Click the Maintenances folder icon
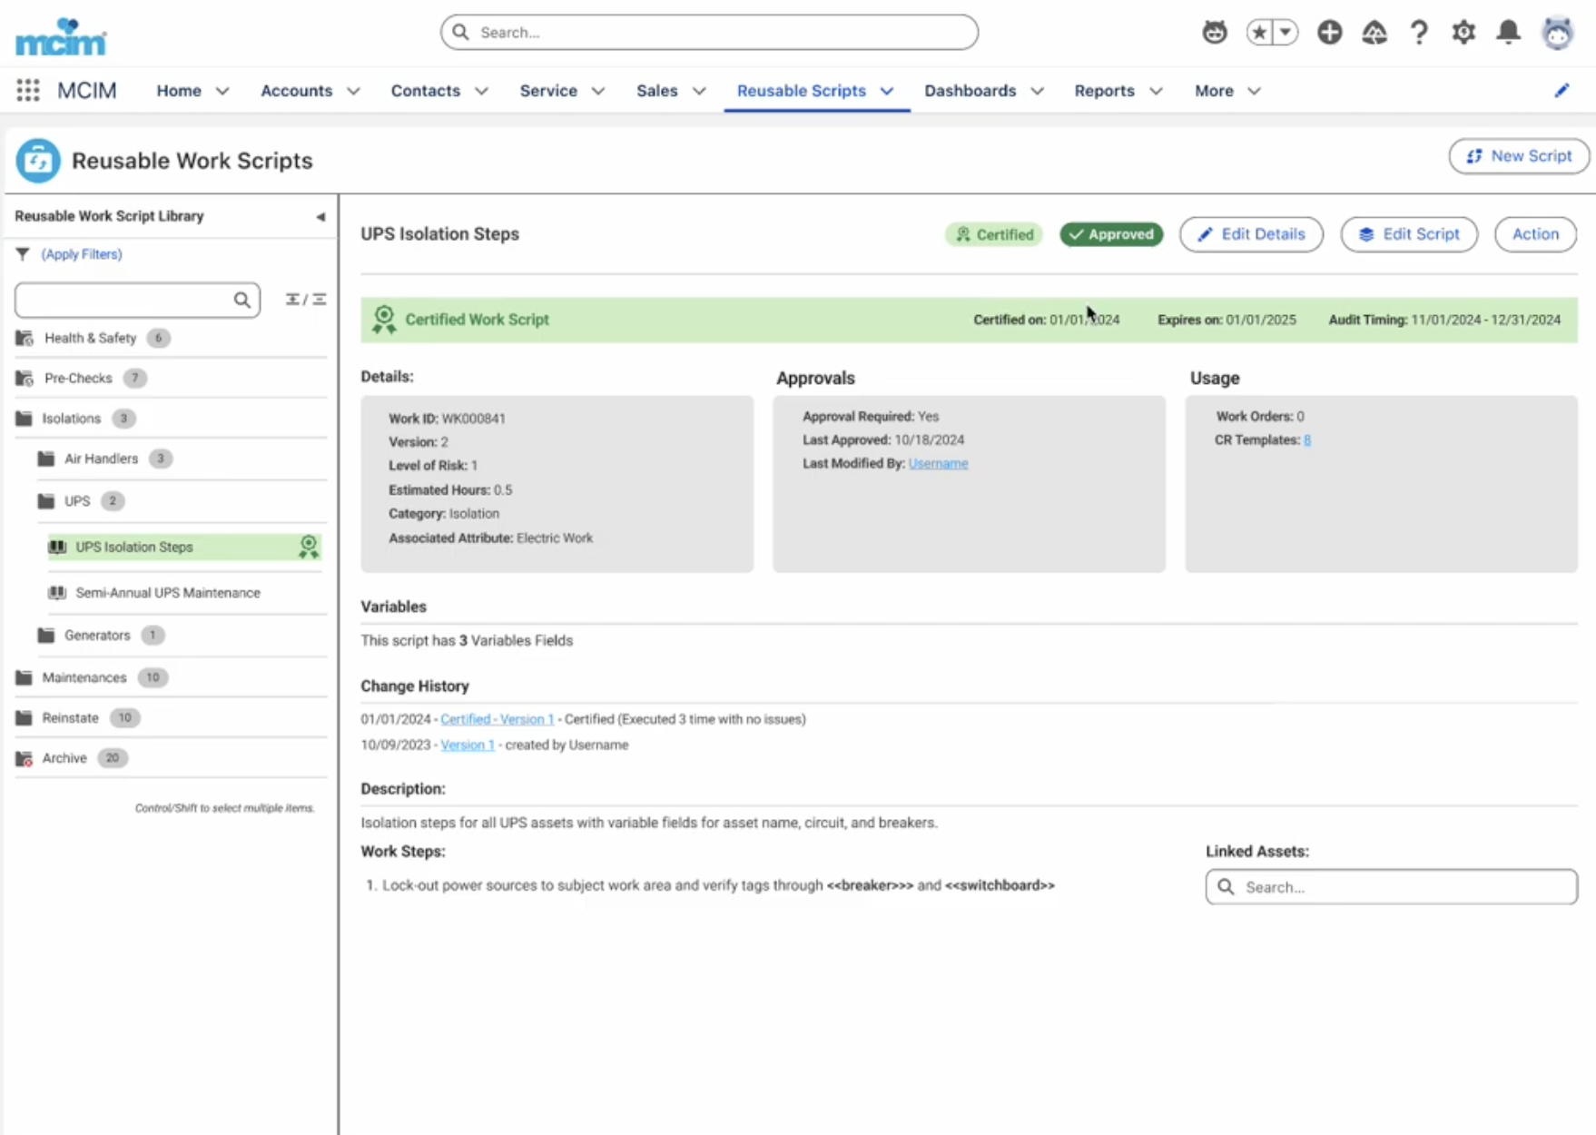 pos(24,677)
